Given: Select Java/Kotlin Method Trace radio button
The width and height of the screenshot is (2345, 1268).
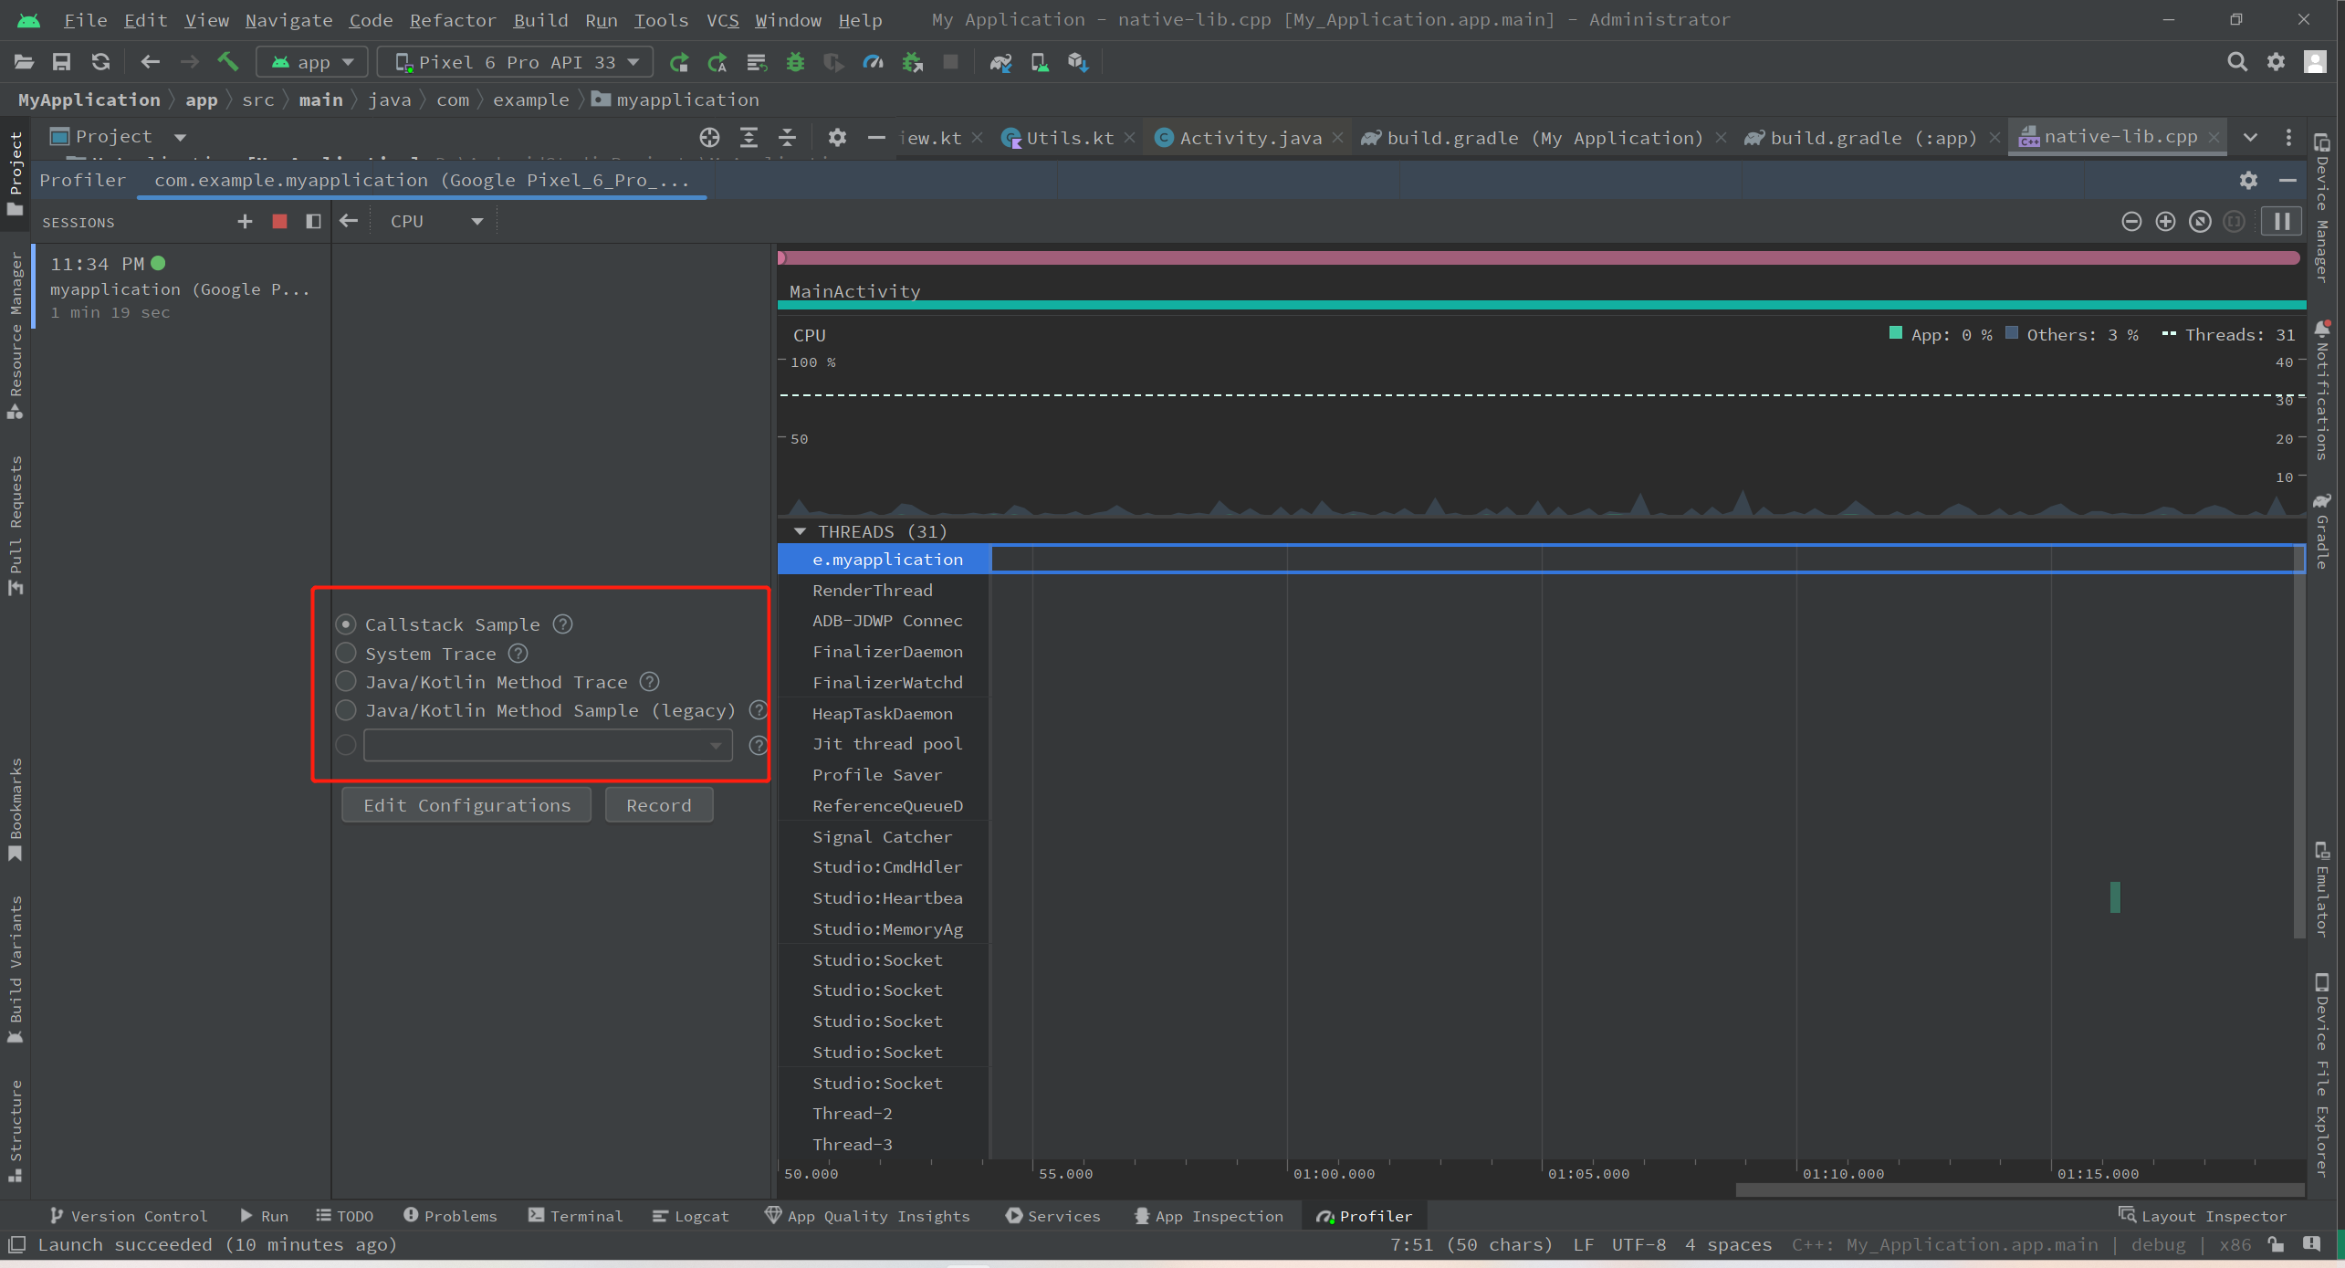Looking at the screenshot, I should click(x=346, y=682).
